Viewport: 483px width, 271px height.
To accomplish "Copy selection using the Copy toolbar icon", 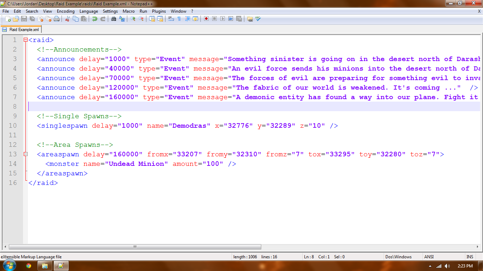I will click(75, 19).
